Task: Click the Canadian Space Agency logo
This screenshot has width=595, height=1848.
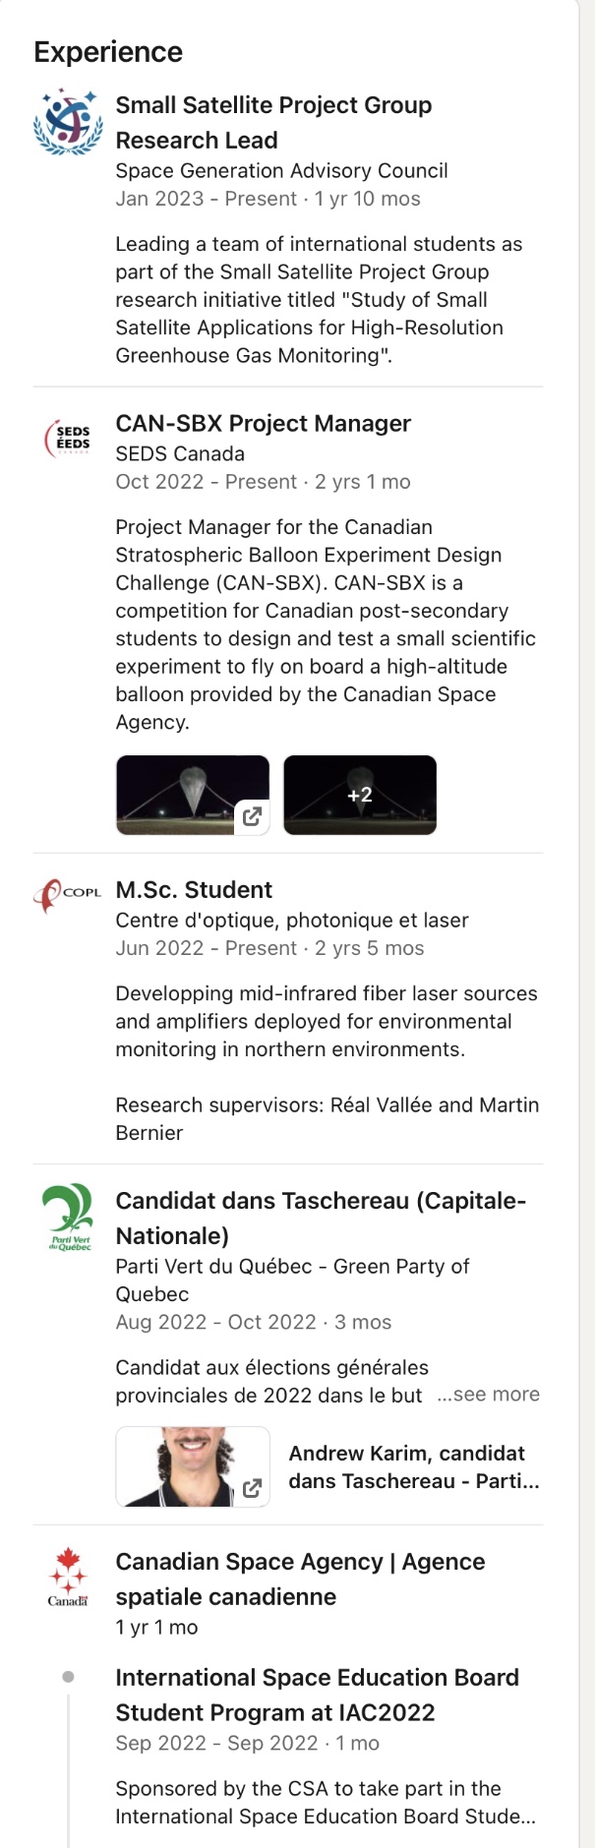Action: 68,1577
